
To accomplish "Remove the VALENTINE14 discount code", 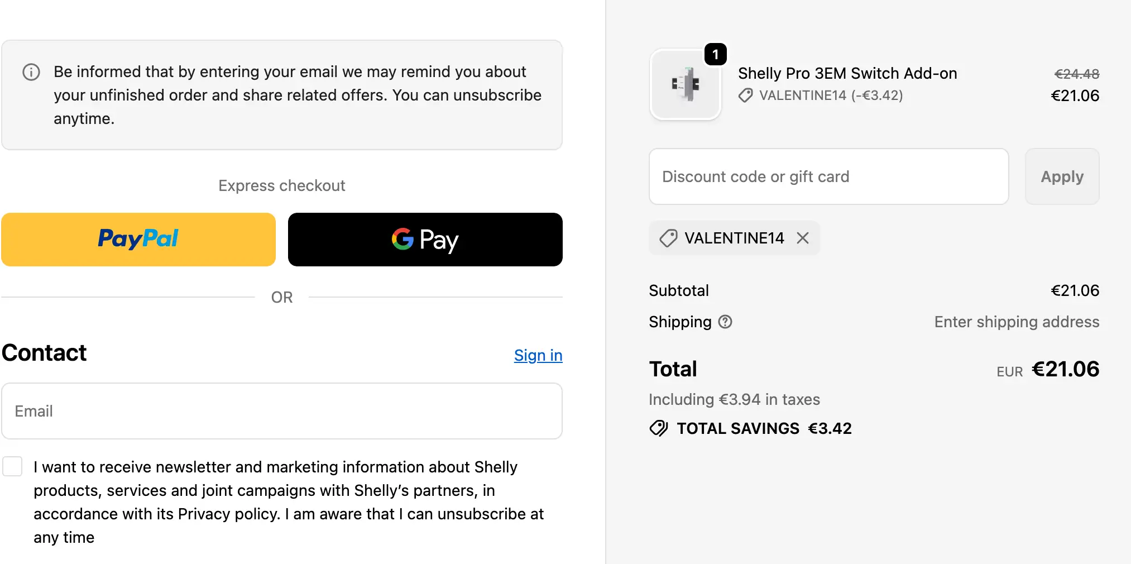I will pyautogui.click(x=803, y=238).
